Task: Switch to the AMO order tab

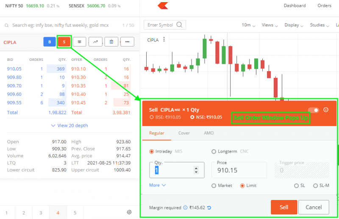Action: [x=208, y=133]
